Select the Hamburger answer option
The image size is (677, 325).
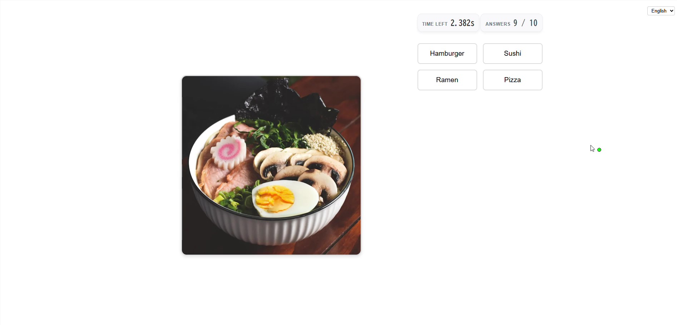pyautogui.click(x=447, y=54)
